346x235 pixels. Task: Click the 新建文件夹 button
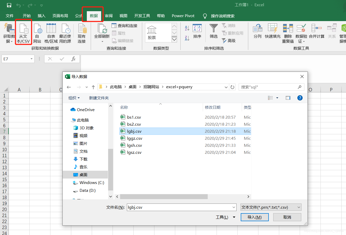(99, 98)
